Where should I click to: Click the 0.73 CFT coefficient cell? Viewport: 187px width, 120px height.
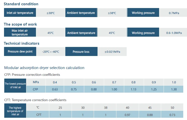[x=172, y=114]
